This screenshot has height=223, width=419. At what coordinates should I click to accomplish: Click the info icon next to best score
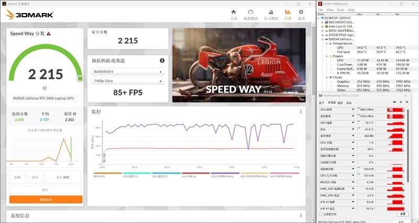tap(74, 114)
